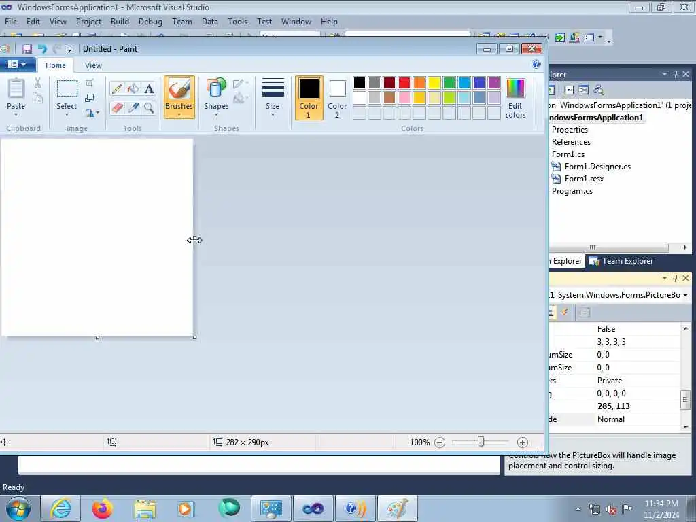Open the Paint application menu button

17,65
